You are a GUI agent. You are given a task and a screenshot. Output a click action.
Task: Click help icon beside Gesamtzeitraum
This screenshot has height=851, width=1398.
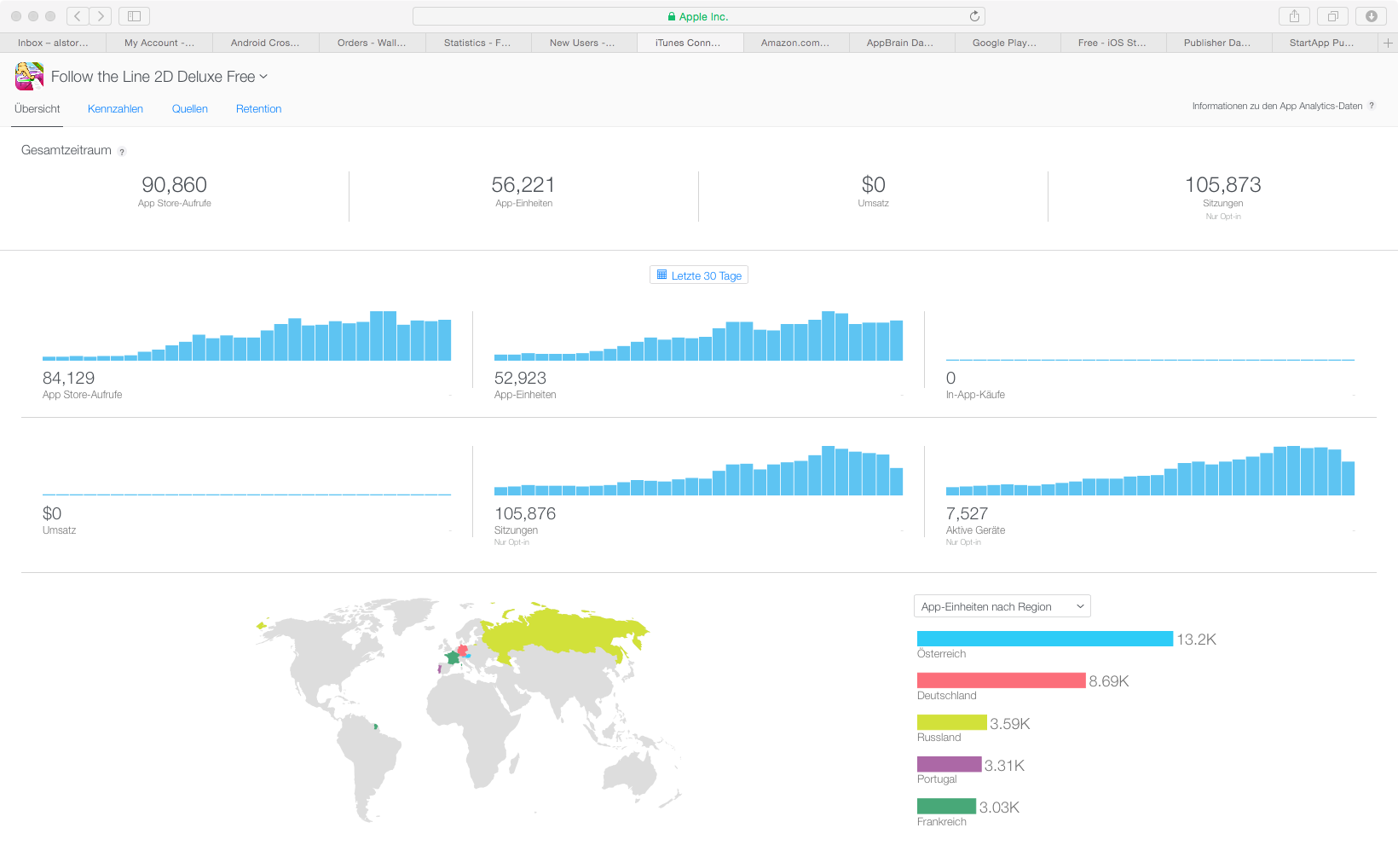coord(122,152)
